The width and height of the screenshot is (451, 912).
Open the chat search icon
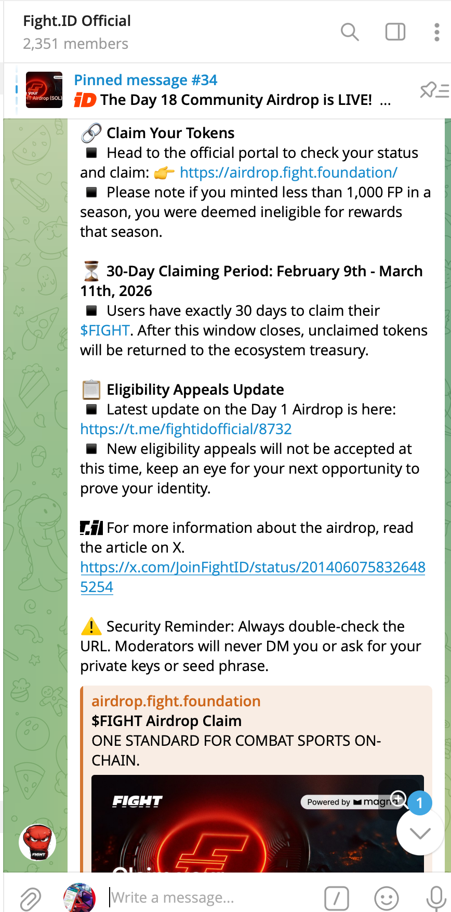pos(350,32)
